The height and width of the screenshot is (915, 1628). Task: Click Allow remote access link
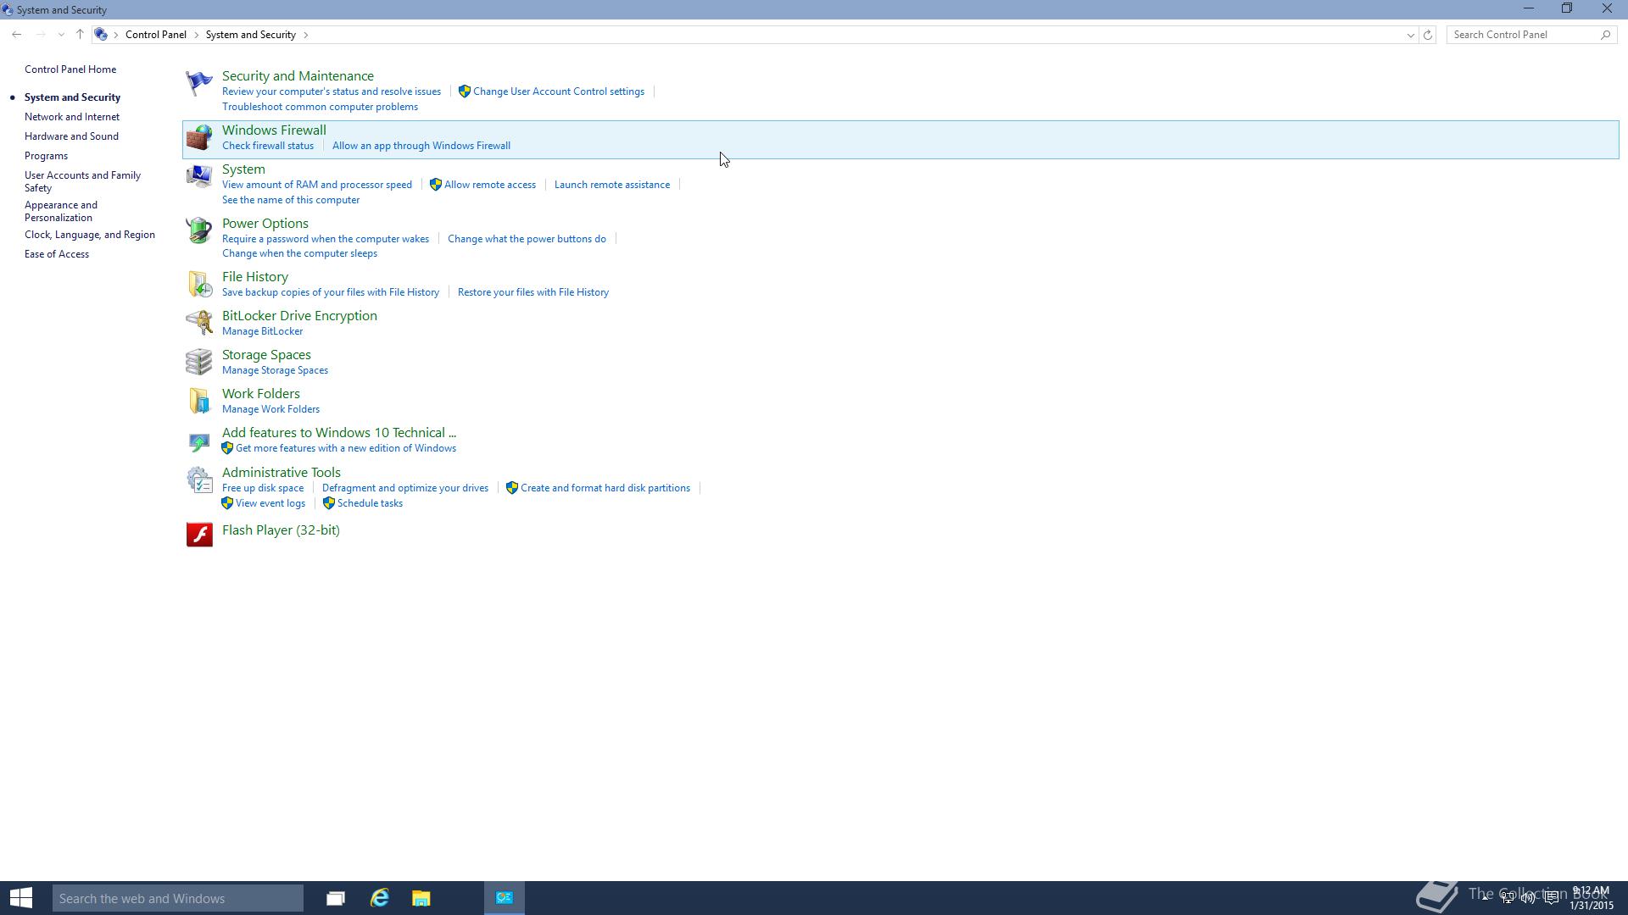[490, 185]
